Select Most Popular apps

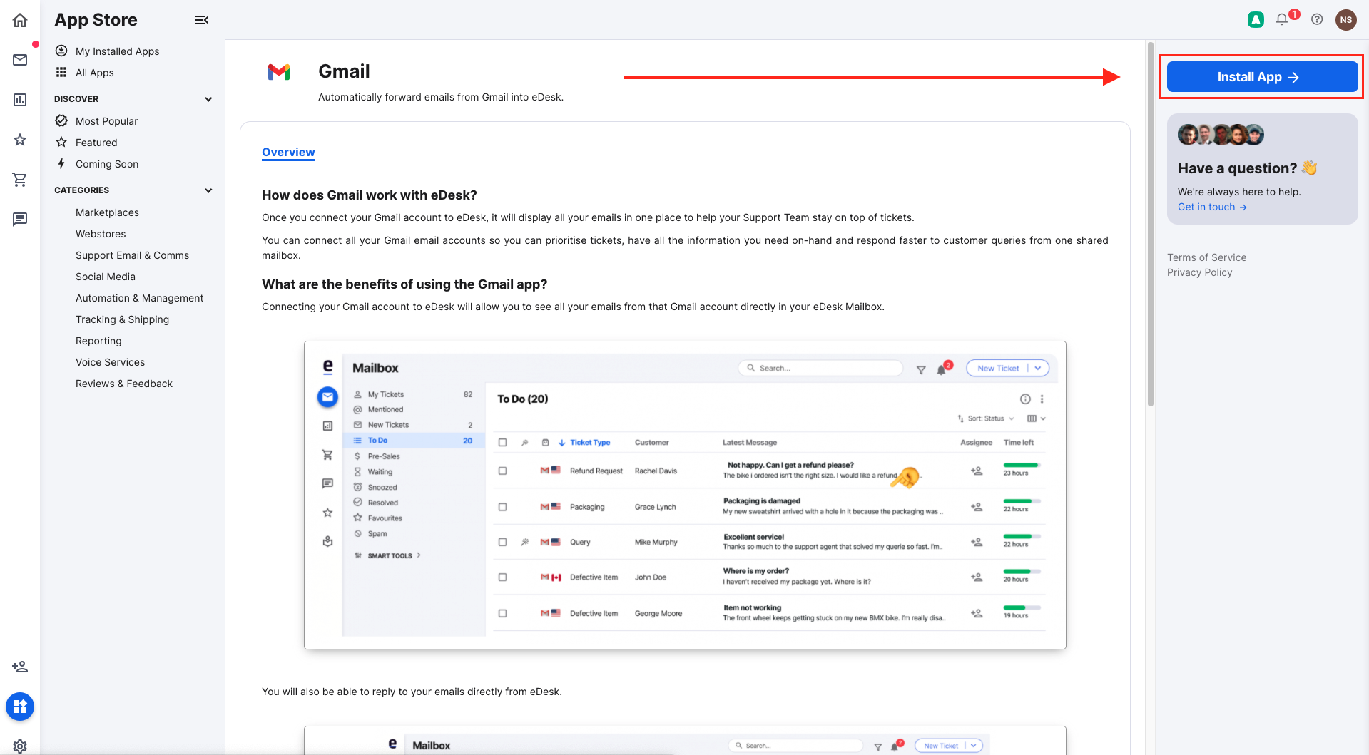click(106, 121)
